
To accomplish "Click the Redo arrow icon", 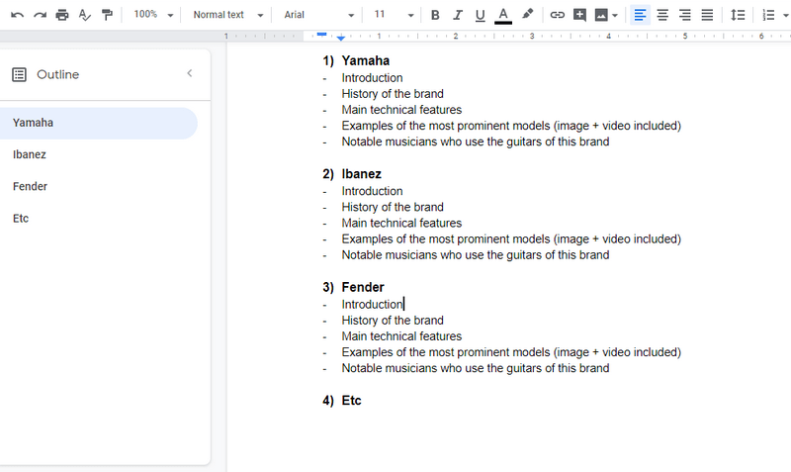I will 40,15.
